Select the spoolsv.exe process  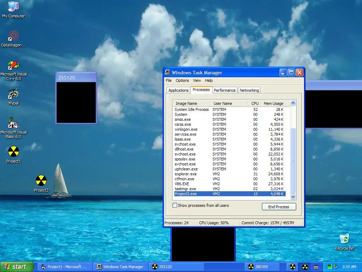click(x=229, y=159)
